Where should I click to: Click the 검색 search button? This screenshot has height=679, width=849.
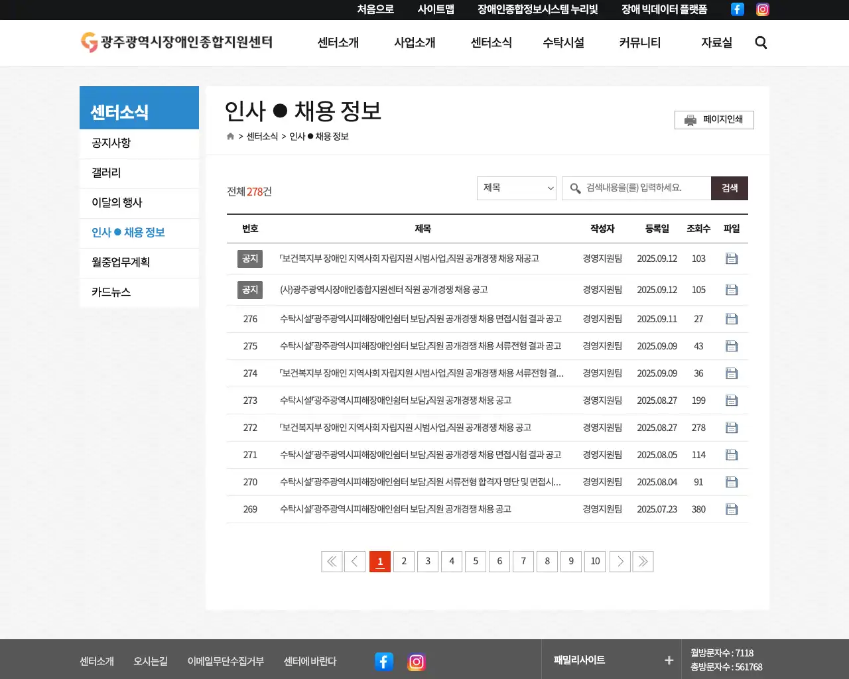click(730, 188)
